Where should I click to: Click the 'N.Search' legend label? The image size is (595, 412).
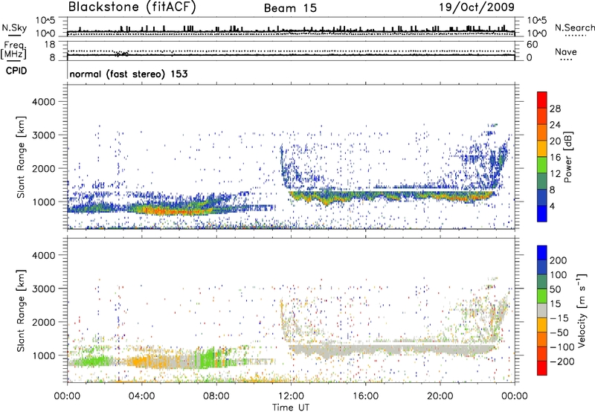pos(575,28)
